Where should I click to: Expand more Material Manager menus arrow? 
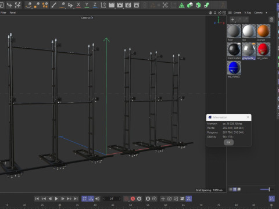point(266,13)
